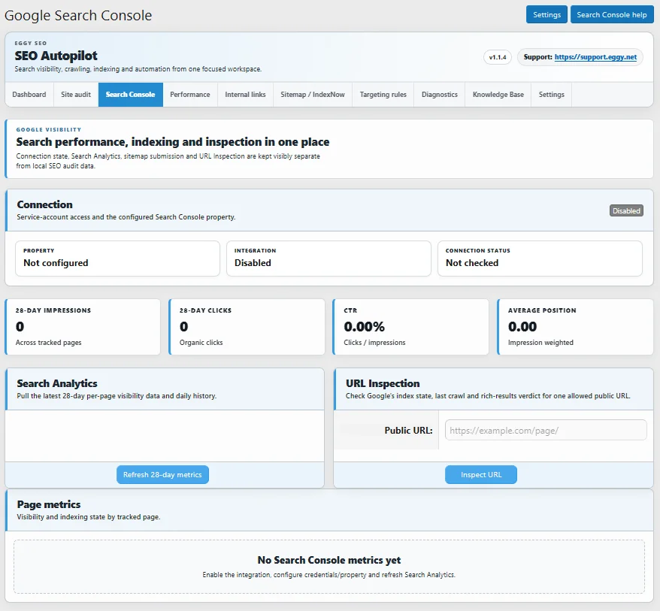Click No Search Console metrics yet message

pos(329,560)
